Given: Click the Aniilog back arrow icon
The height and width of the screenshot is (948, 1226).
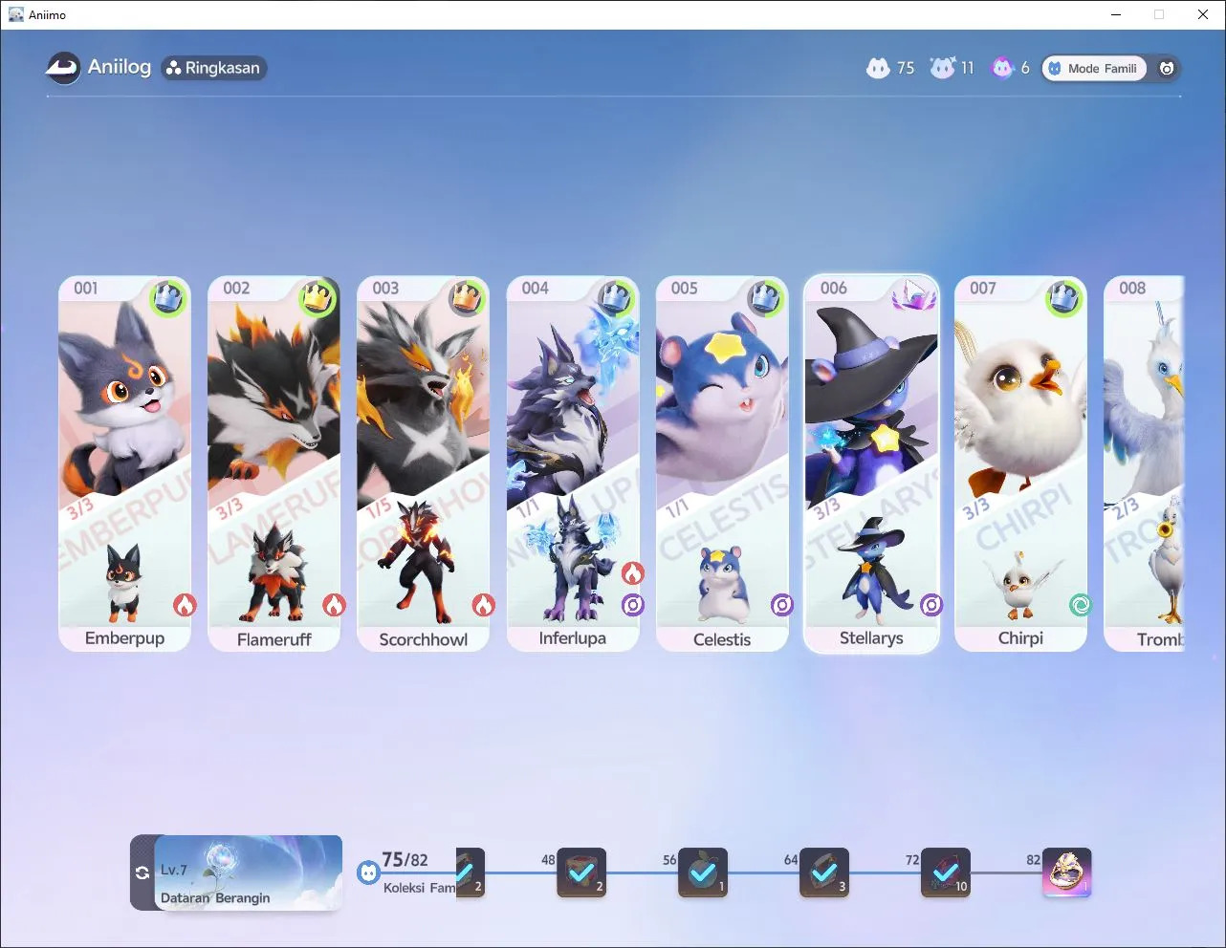Looking at the screenshot, I should coord(63,68).
